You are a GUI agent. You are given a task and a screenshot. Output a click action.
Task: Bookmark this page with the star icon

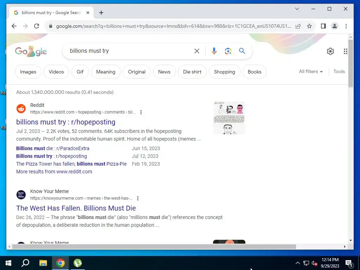point(309,26)
